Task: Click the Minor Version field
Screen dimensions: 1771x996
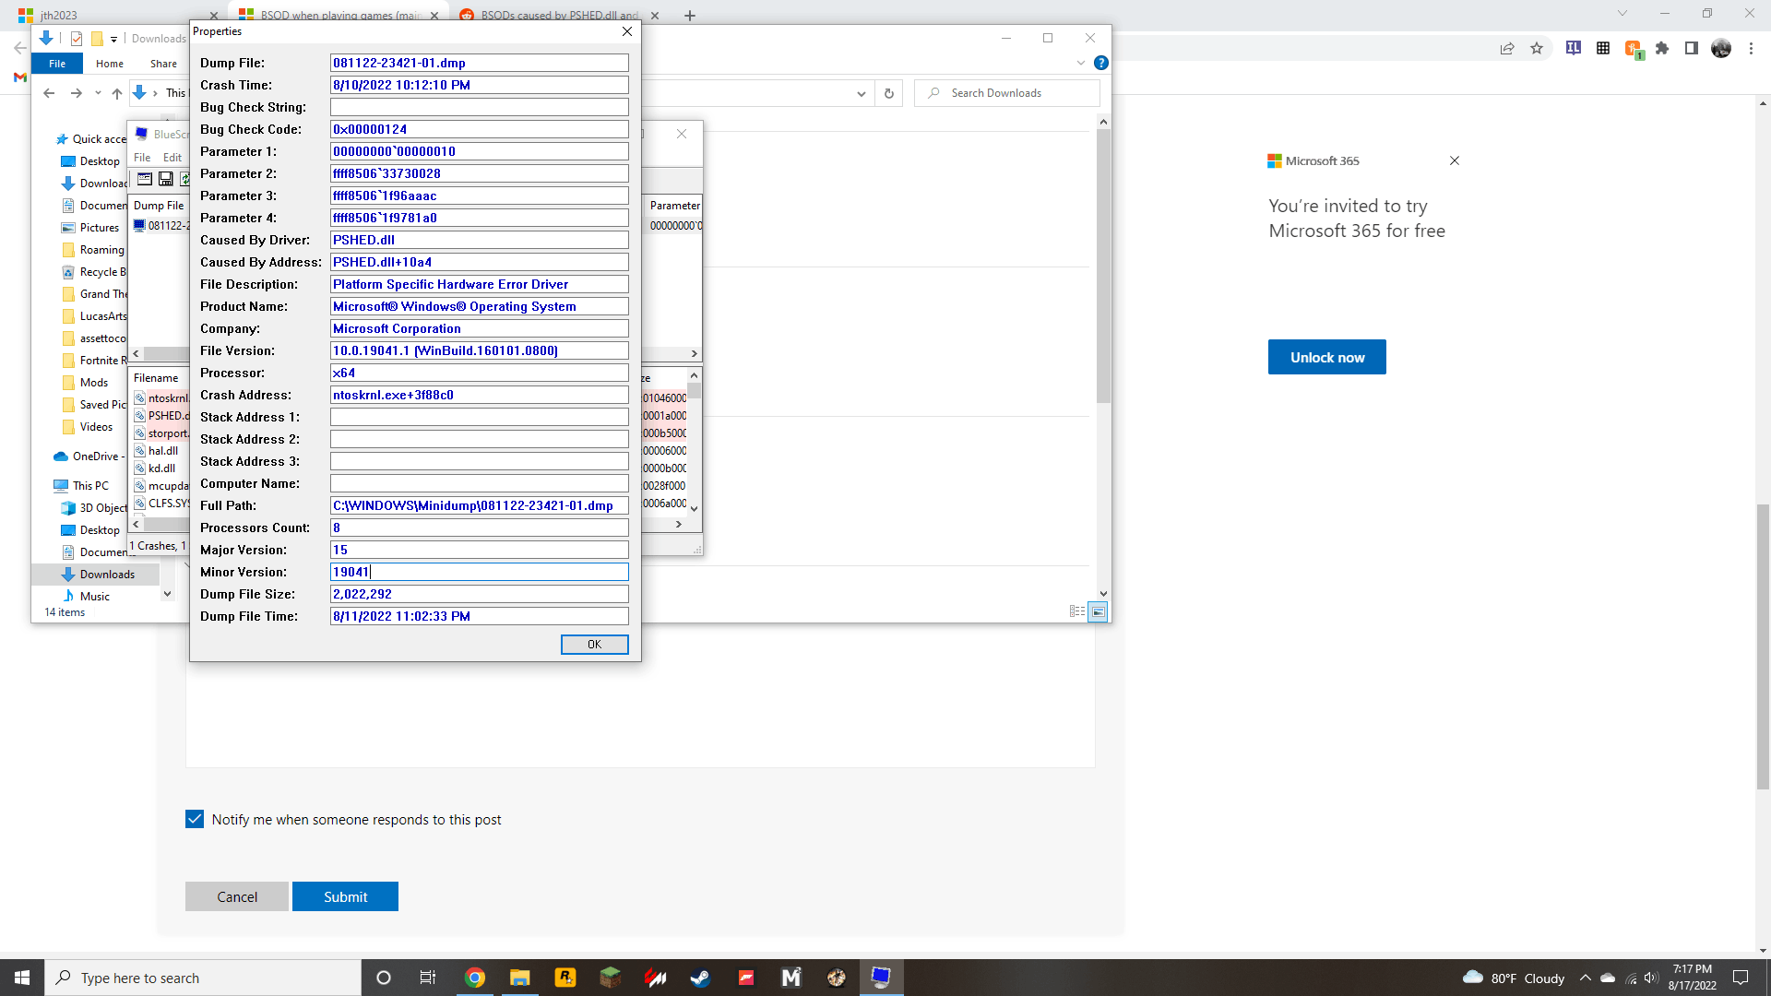Action: [x=479, y=572]
